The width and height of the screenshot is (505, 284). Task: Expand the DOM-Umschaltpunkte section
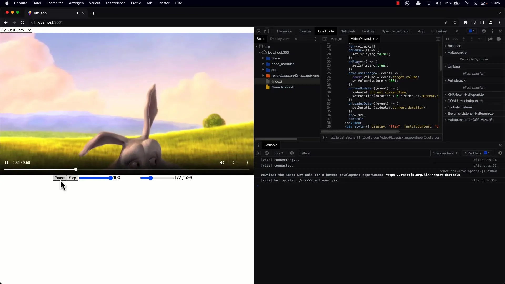coord(465,101)
